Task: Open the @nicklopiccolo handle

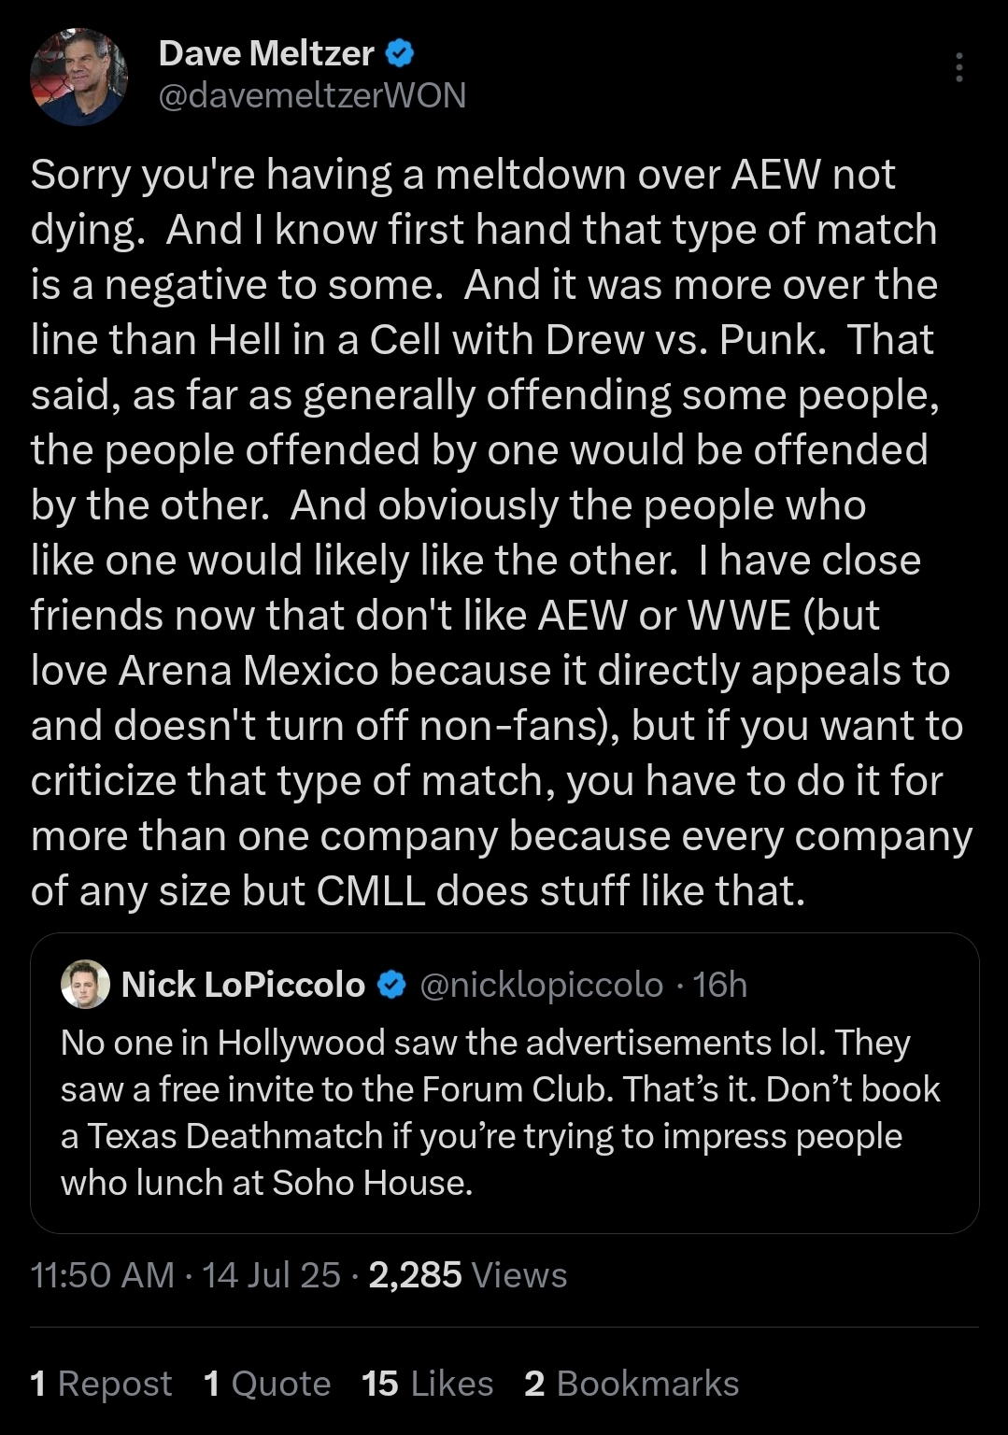Action: (x=542, y=985)
